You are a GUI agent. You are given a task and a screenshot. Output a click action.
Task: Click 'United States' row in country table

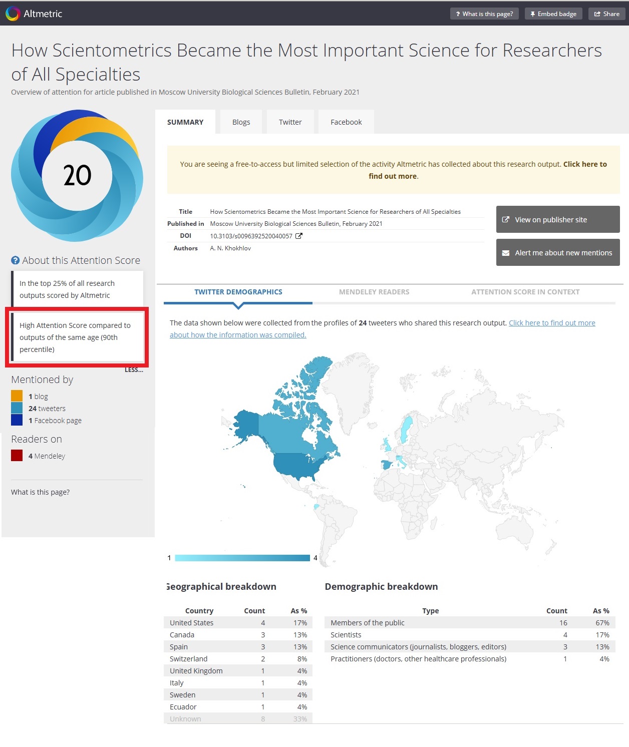tap(238, 623)
